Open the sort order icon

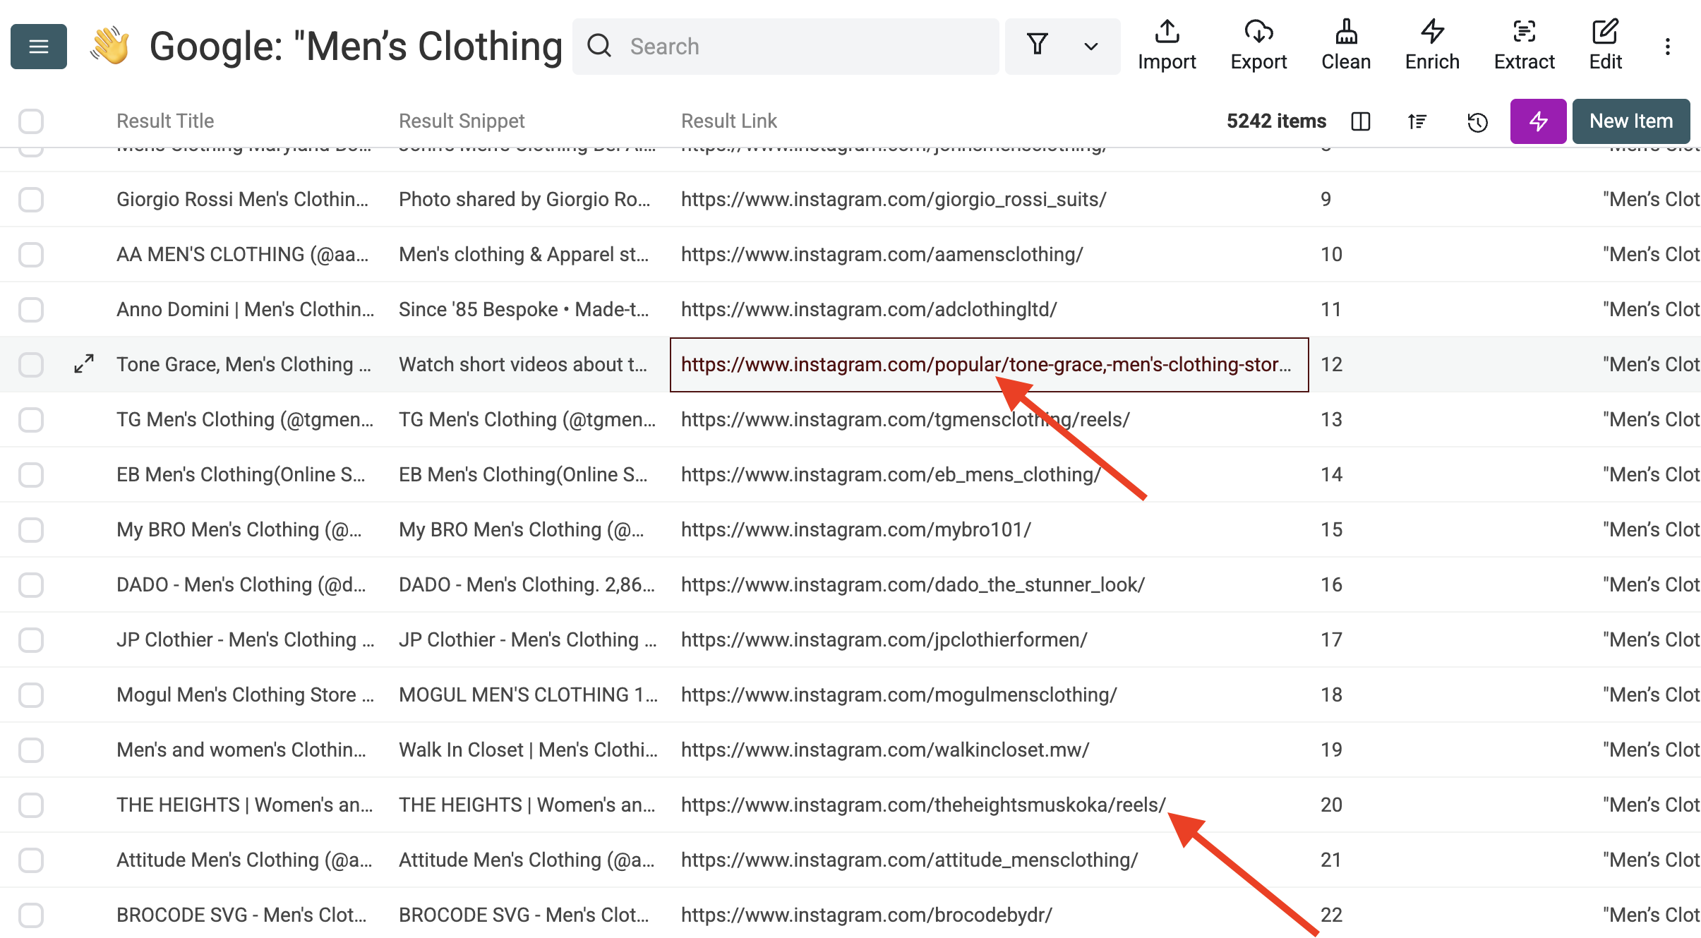pyautogui.click(x=1417, y=121)
